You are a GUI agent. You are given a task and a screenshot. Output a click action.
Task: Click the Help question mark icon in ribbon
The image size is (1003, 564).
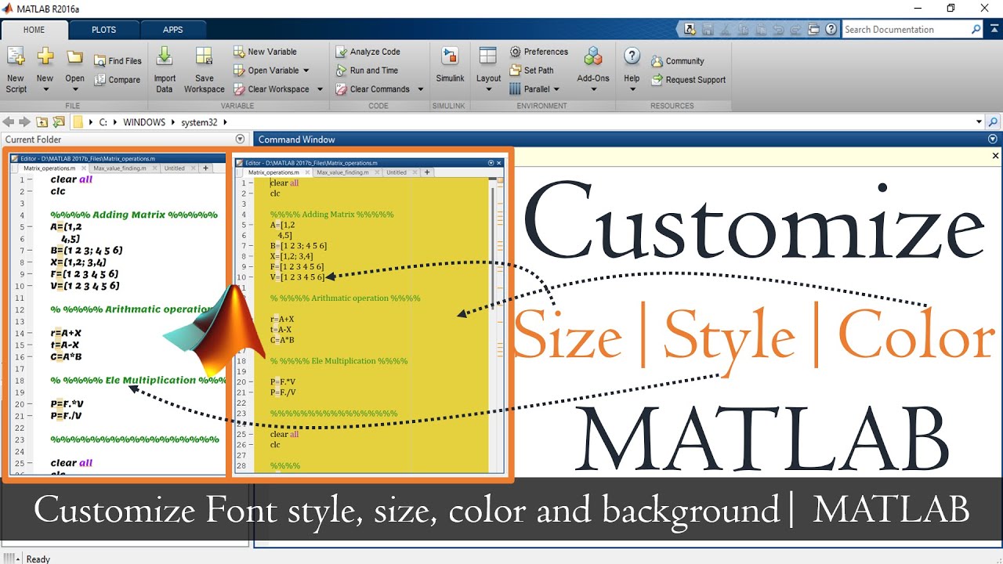click(632, 56)
